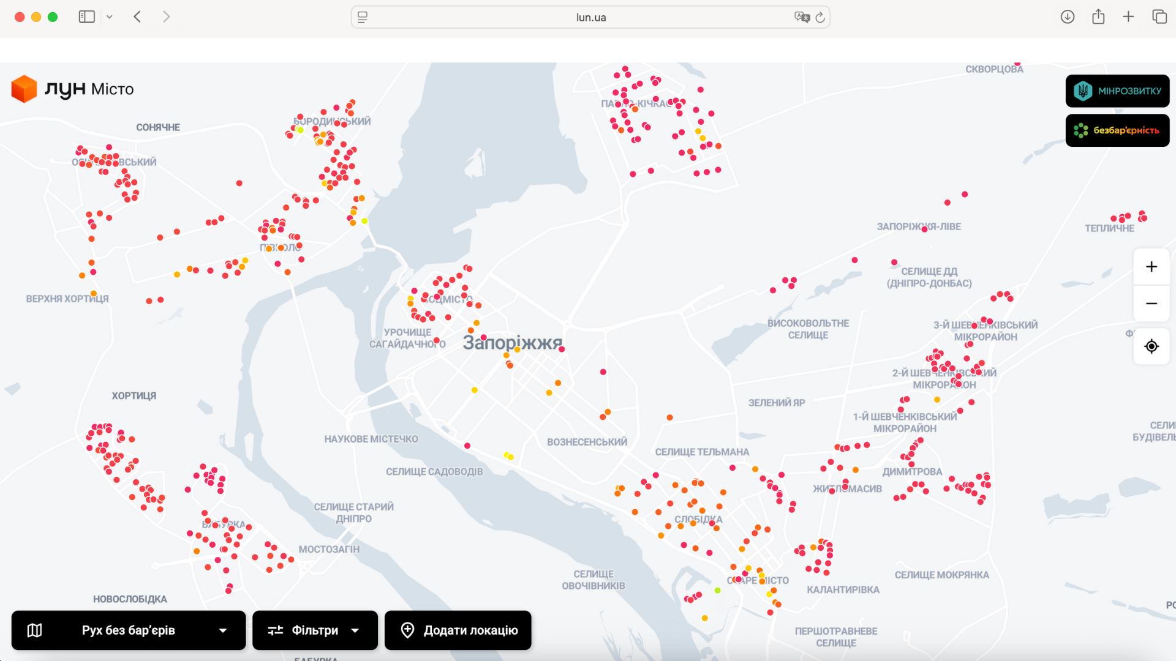The image size is (1176, 661).
Task: Open the МІНРОЗВИТКУ partner link
Action: [x=1117, y=91]
